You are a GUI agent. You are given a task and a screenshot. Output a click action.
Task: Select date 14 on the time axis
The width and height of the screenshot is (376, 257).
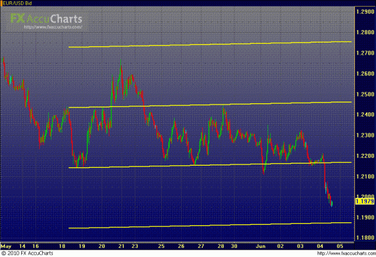tap(22, 246)
